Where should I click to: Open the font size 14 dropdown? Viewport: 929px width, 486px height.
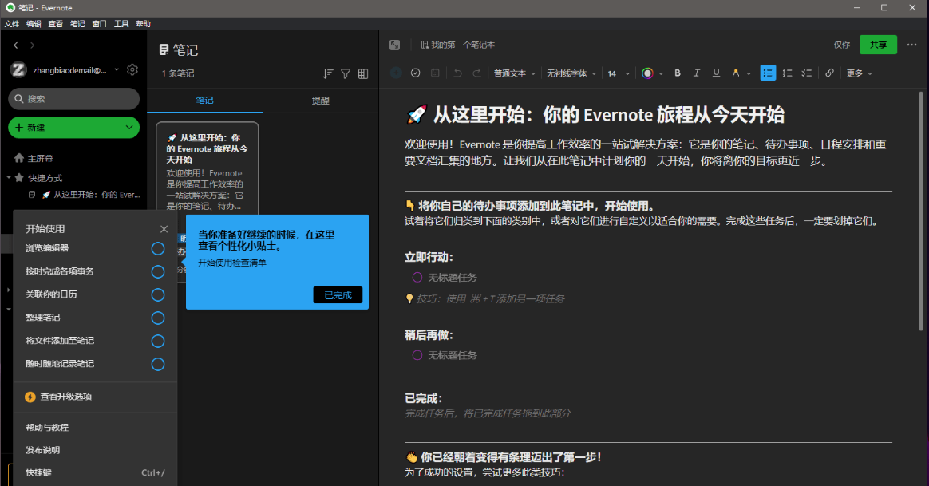(615, 73)
